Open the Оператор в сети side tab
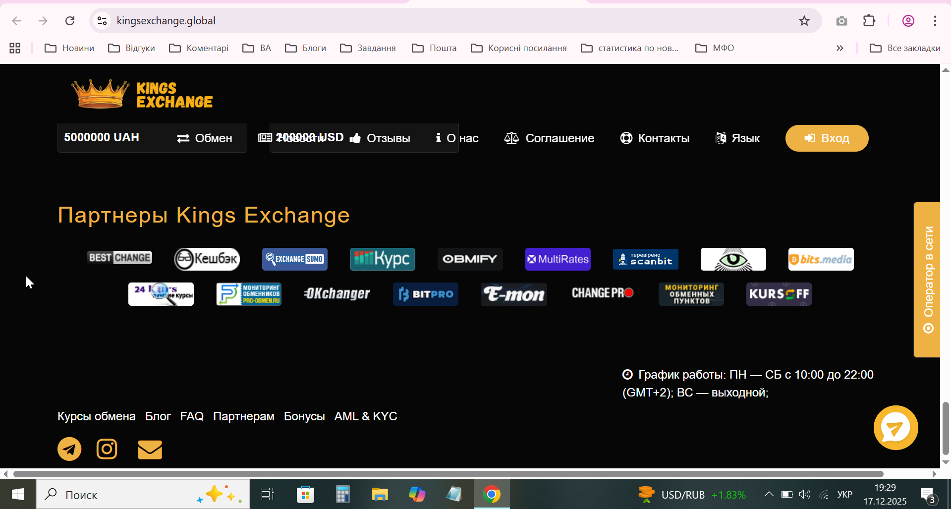The width and height of the screenshot is (951, 509). (927, 280)
